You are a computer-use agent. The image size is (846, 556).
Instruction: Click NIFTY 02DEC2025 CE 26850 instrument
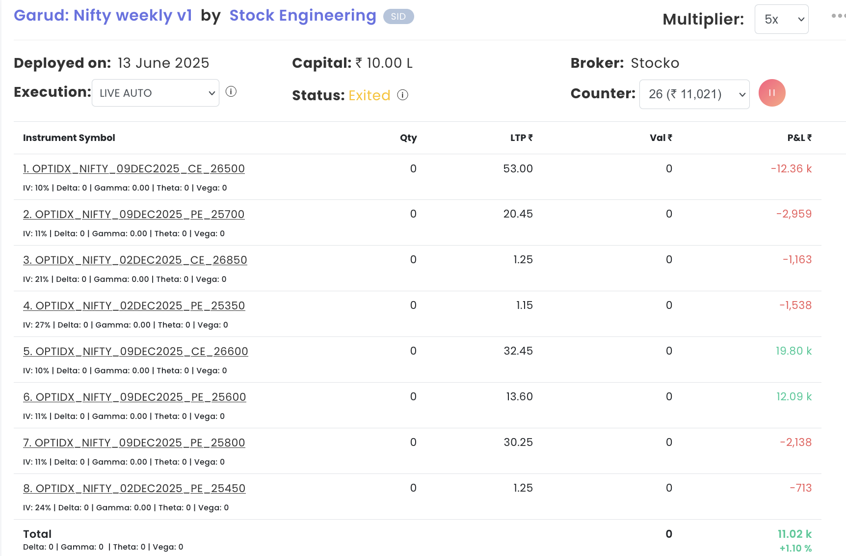point(135,260)
